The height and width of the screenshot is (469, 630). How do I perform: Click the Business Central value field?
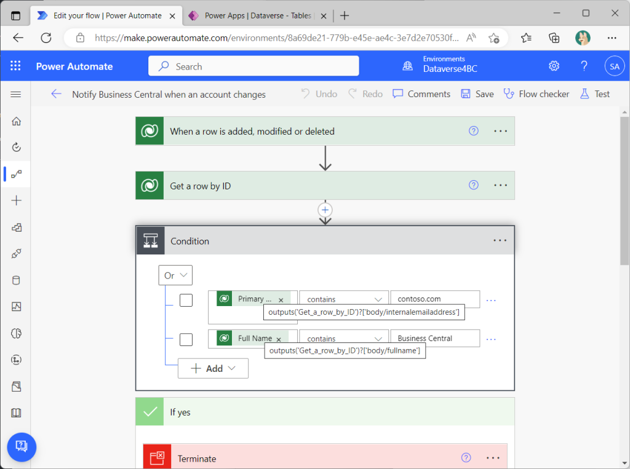click(435, 339)
